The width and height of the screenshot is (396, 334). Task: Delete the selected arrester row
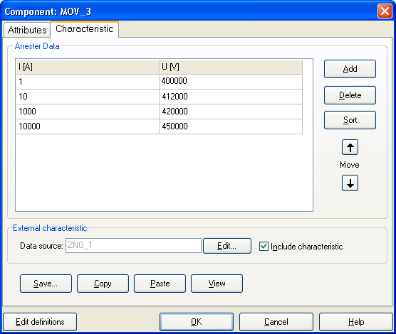click(x=350, y=95)
